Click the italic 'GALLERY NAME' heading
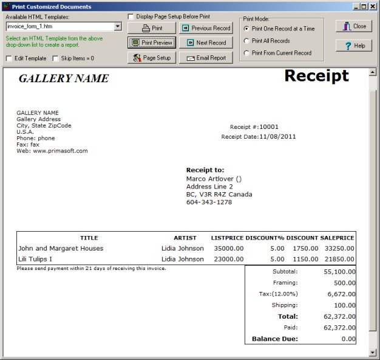 pos(64,78)
